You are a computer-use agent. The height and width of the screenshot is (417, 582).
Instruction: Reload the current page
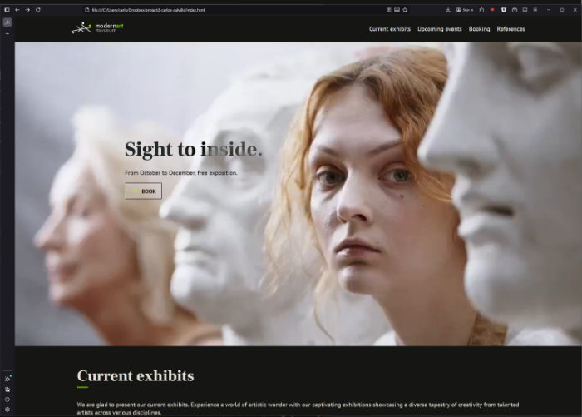pyautogui.click(x=38, y=9)
